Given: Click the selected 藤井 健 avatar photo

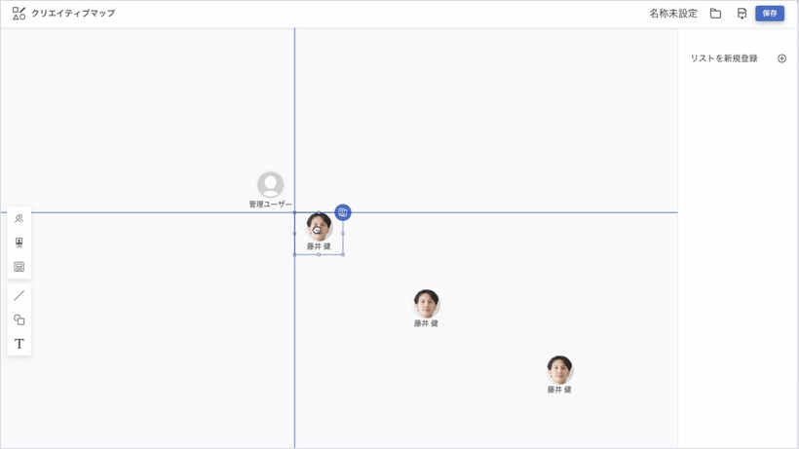Looking at the screenshot, I should (319, 227).
